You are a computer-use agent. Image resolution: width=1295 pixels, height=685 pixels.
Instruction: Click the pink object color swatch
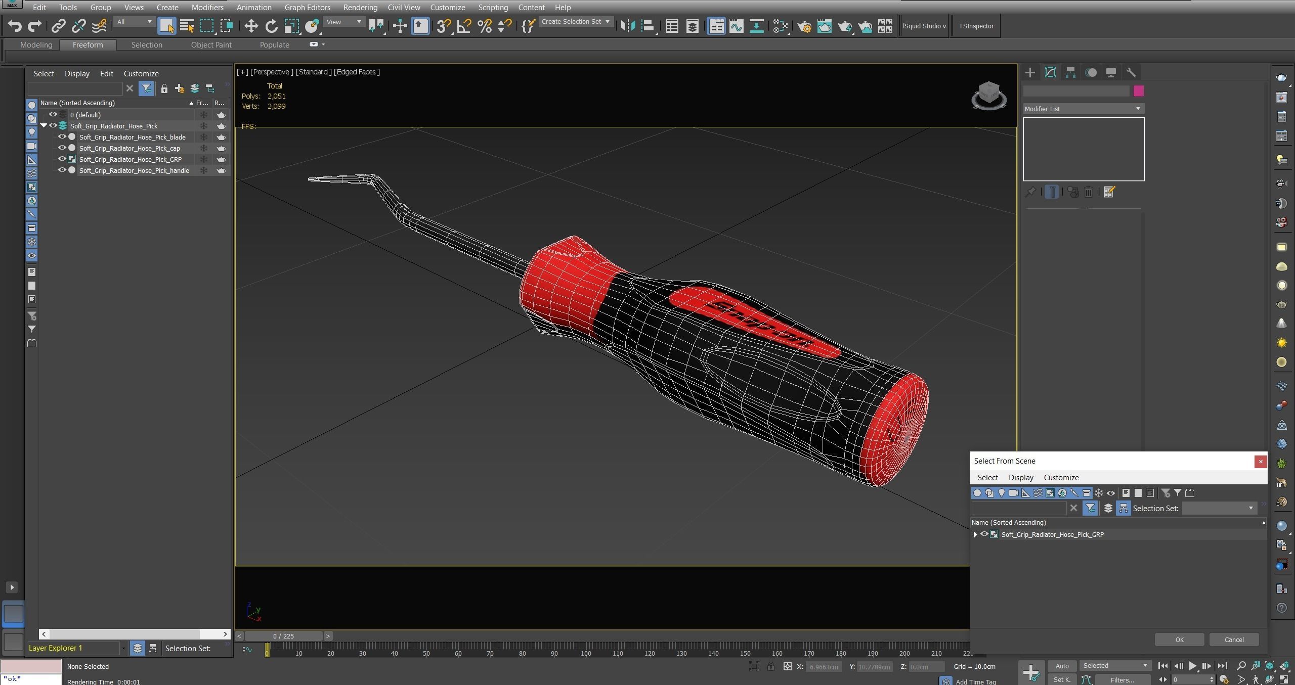point(1138,91)
